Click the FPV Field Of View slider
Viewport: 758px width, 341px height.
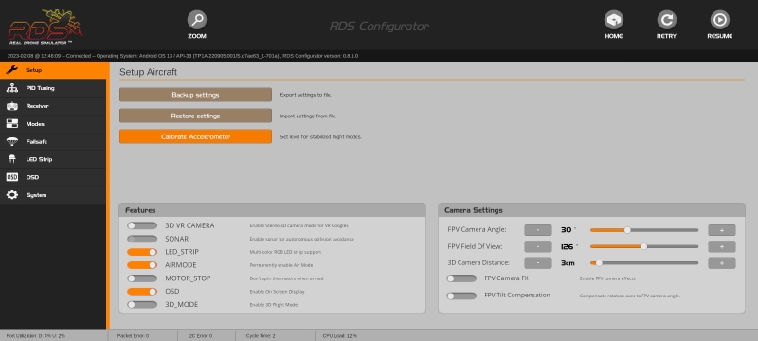[x=644, y=246]
